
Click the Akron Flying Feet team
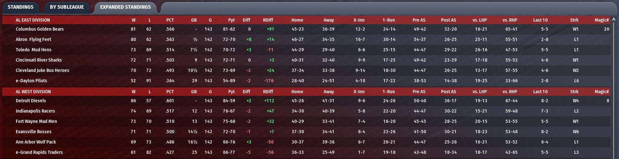pos(34,39)
